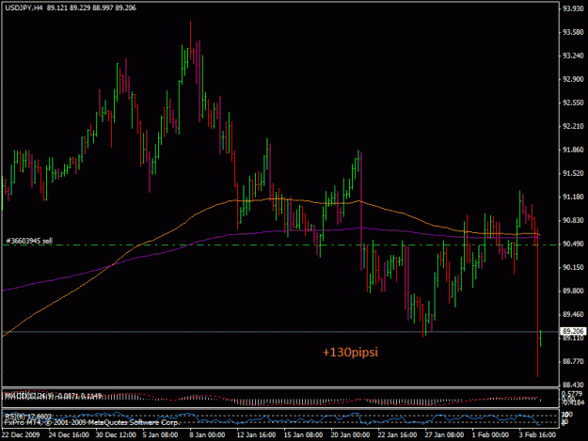Click the '12 Jan 16:00' time axis label
Image resolution: width=588 pixels, height=441 pixels.
coord(256,434)
